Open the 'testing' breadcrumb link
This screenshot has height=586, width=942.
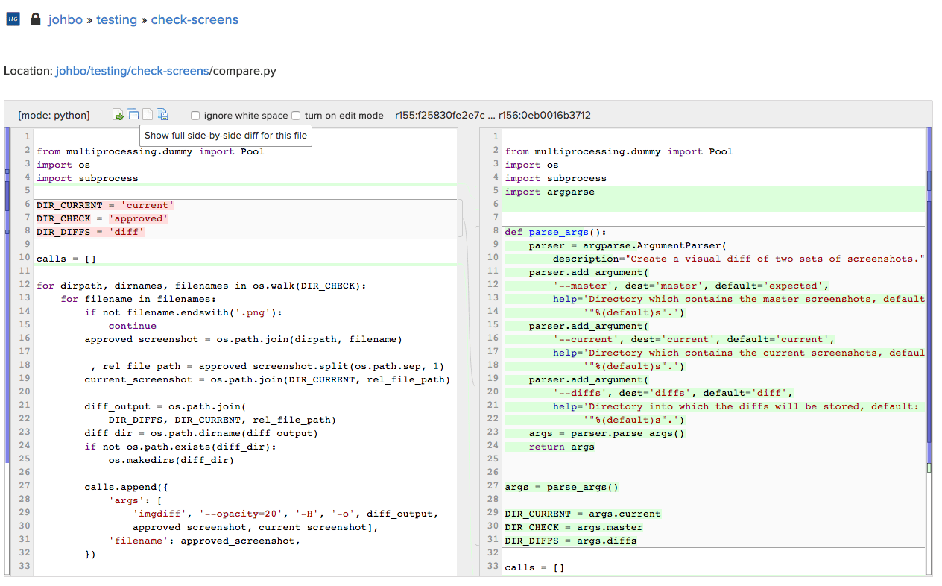116,19
